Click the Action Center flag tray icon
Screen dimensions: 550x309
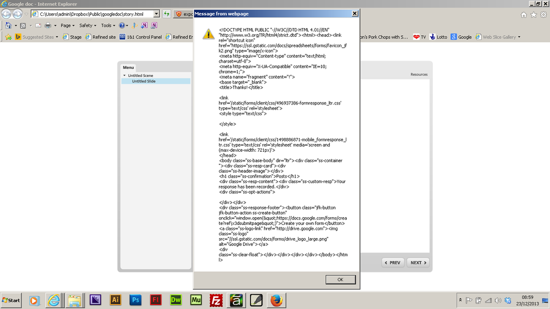pos(469,300)
